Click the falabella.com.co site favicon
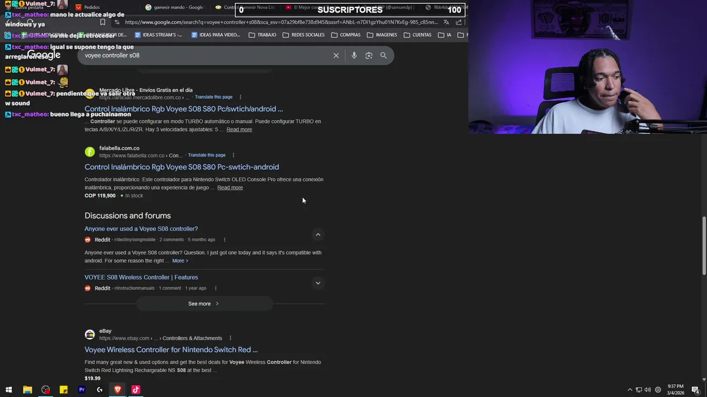 (x=89, y=152)
